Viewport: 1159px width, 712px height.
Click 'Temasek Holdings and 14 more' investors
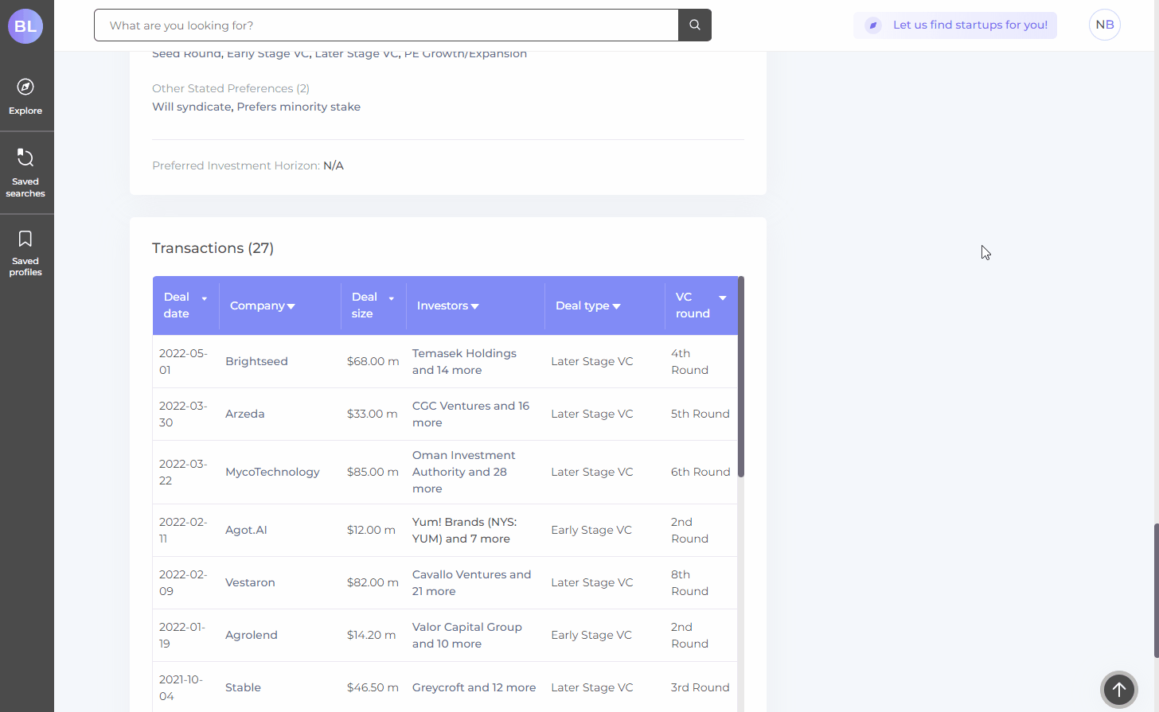point(464,361)
